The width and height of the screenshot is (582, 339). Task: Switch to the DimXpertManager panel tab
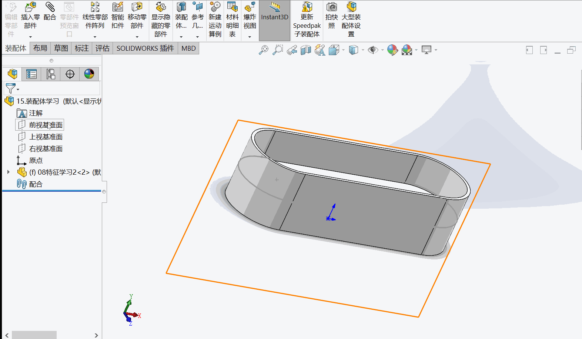[70, 74]
